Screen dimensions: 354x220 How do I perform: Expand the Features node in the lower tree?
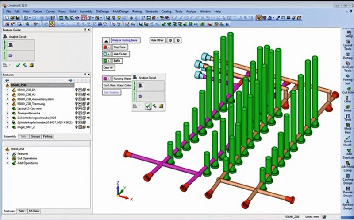click(8, 153)
